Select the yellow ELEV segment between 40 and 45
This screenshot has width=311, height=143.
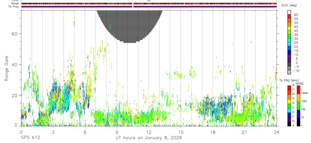point(289,28)
